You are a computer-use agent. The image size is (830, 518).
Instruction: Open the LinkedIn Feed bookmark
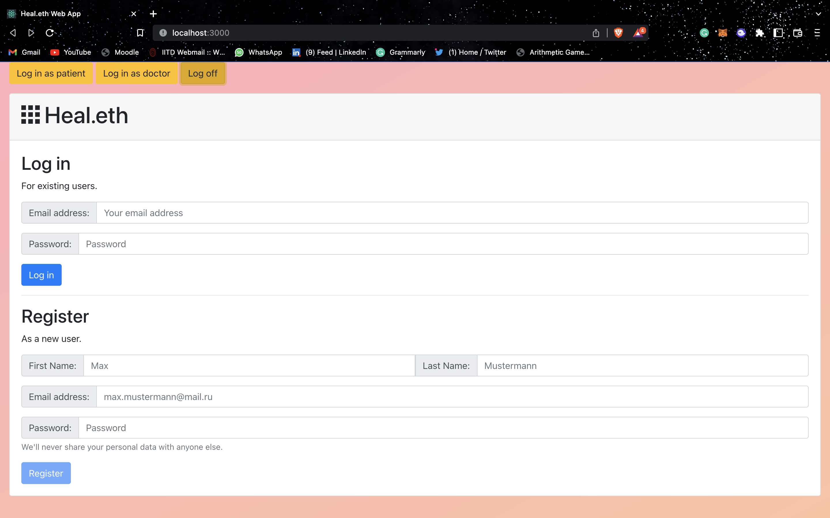[329, 52]
